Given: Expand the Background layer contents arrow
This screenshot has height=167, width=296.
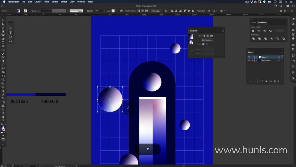Looking at the screenshot, I should tap(256, 60).
